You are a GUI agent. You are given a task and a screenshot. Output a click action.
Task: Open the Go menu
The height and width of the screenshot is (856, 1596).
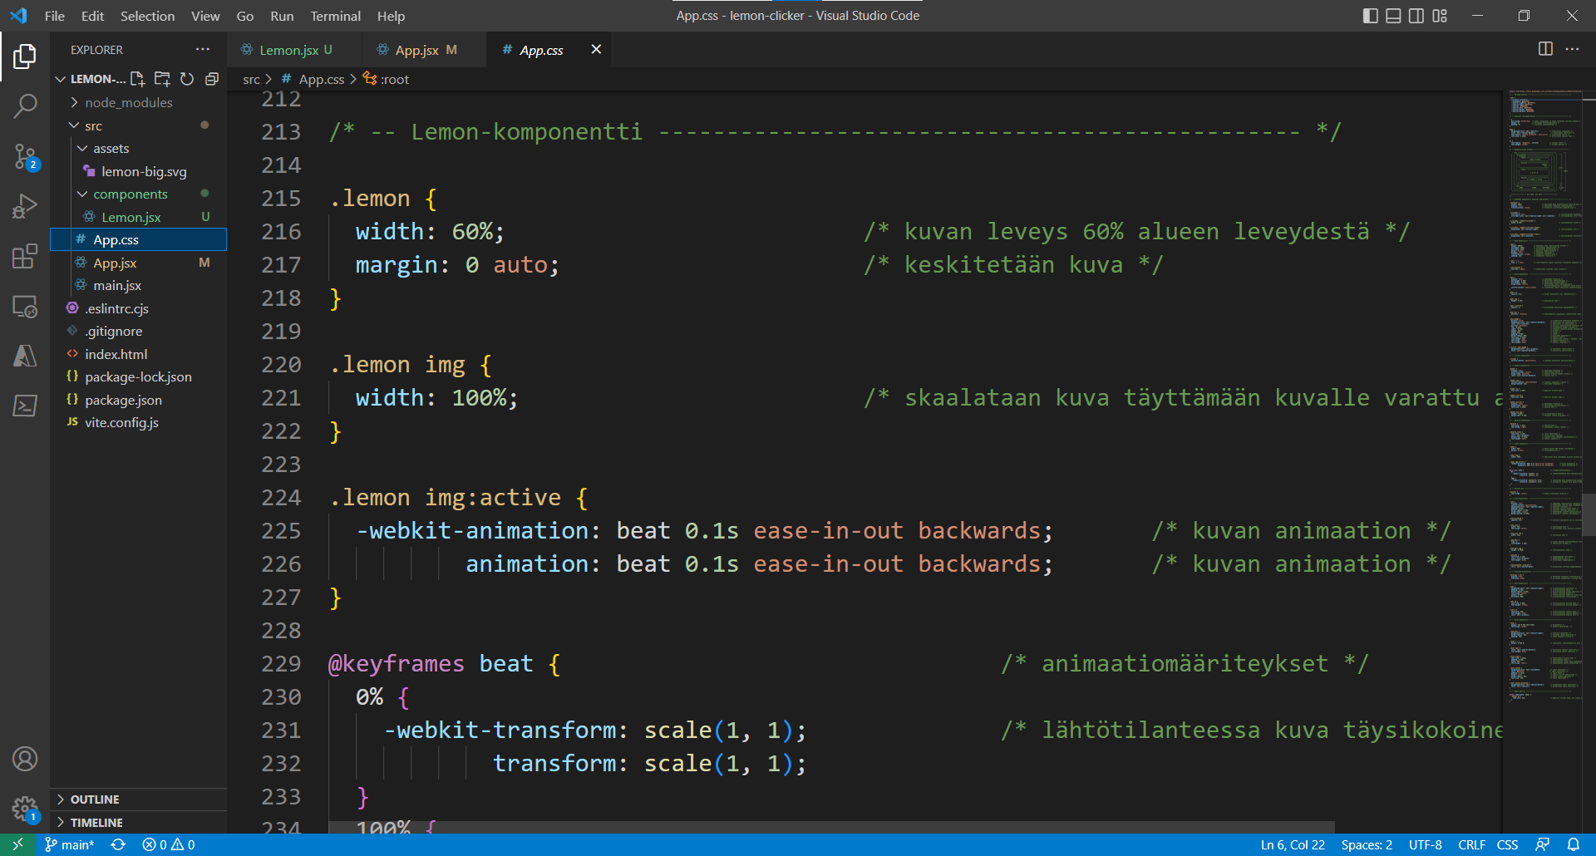click(x=245, y=16)
